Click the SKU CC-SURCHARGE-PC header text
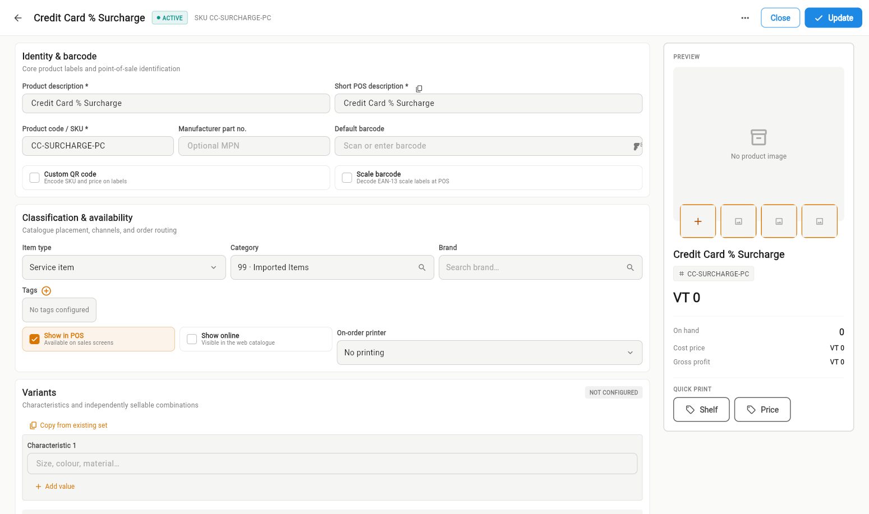 233,18
